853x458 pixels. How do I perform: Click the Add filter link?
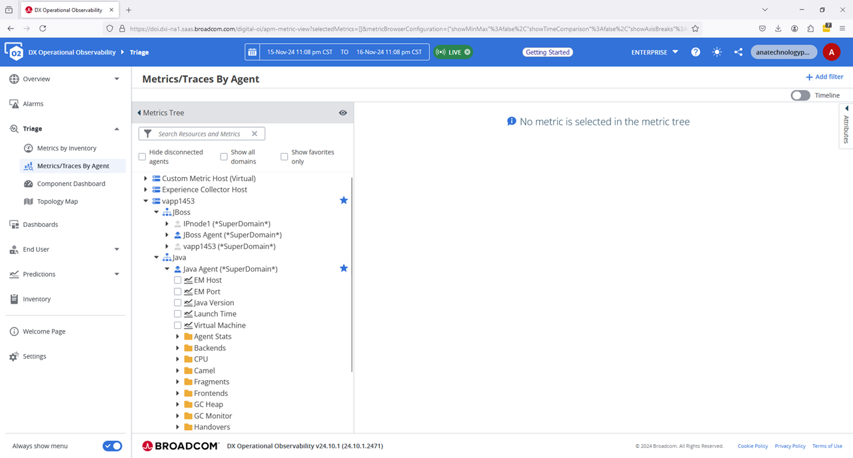click(824, 77)
